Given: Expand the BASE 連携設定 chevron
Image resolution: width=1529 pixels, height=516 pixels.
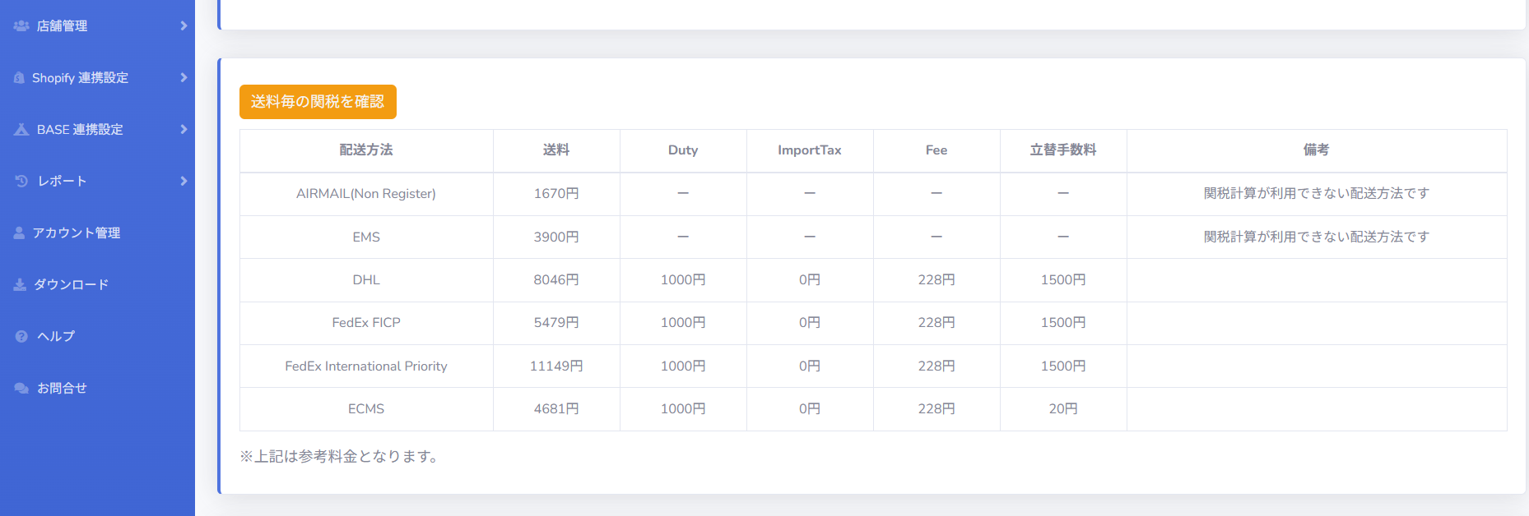Looking at the screenshot, I should click(x=184, y=130).
